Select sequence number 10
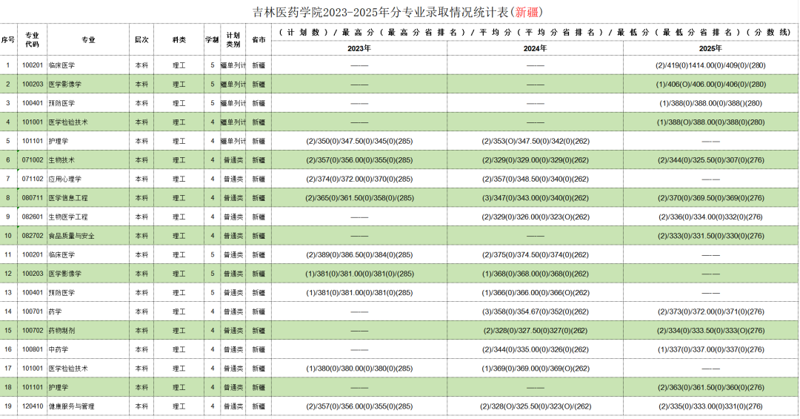 click(8, 236)
